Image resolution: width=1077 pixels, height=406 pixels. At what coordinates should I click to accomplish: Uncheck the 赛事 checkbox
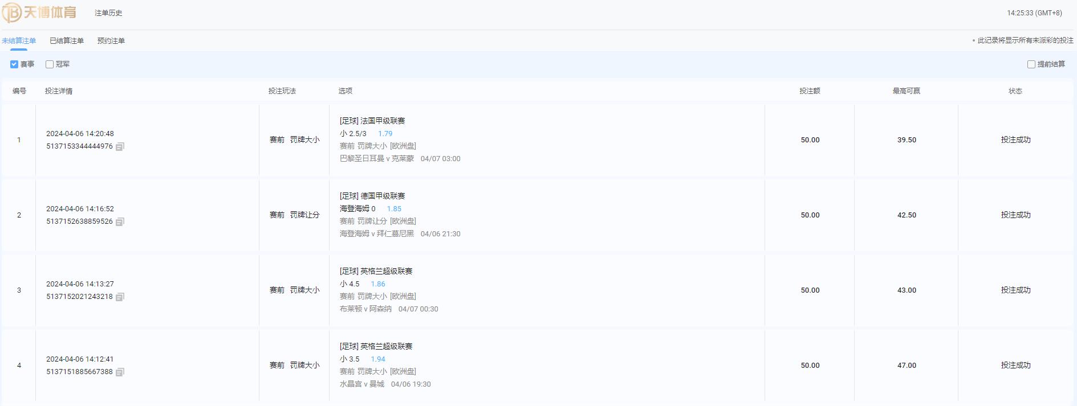(14, 64)
